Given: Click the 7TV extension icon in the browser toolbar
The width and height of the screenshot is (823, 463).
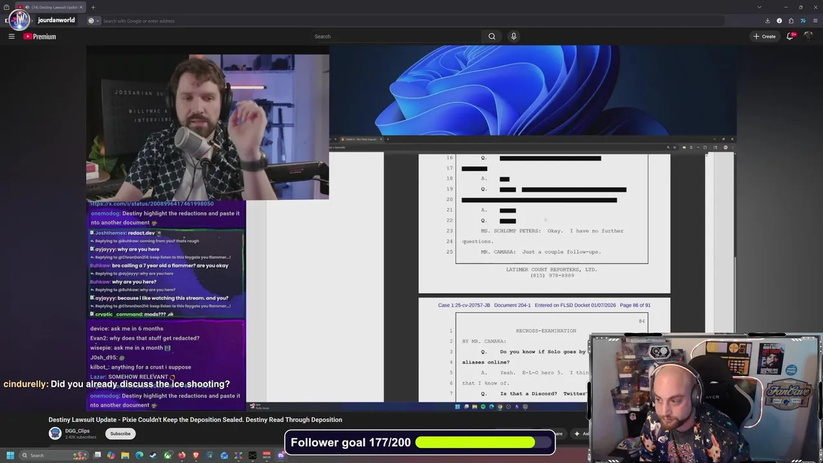Looking at the screenshot, I should (x=803, y=21).
